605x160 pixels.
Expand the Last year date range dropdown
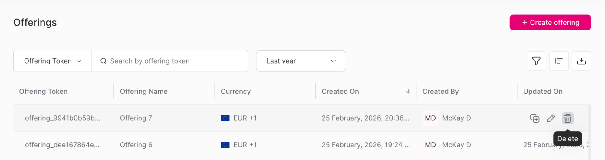pos(301,61)
